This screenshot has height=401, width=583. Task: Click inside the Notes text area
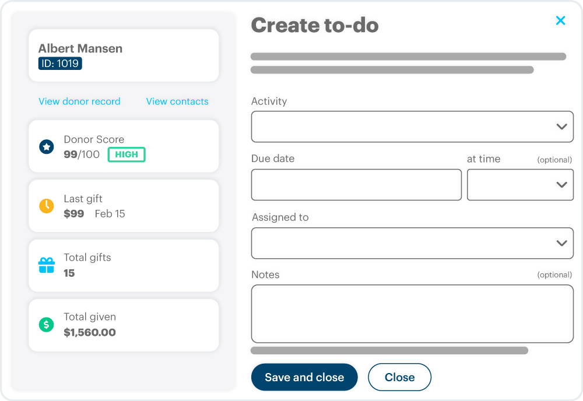[x=412, y=314]
